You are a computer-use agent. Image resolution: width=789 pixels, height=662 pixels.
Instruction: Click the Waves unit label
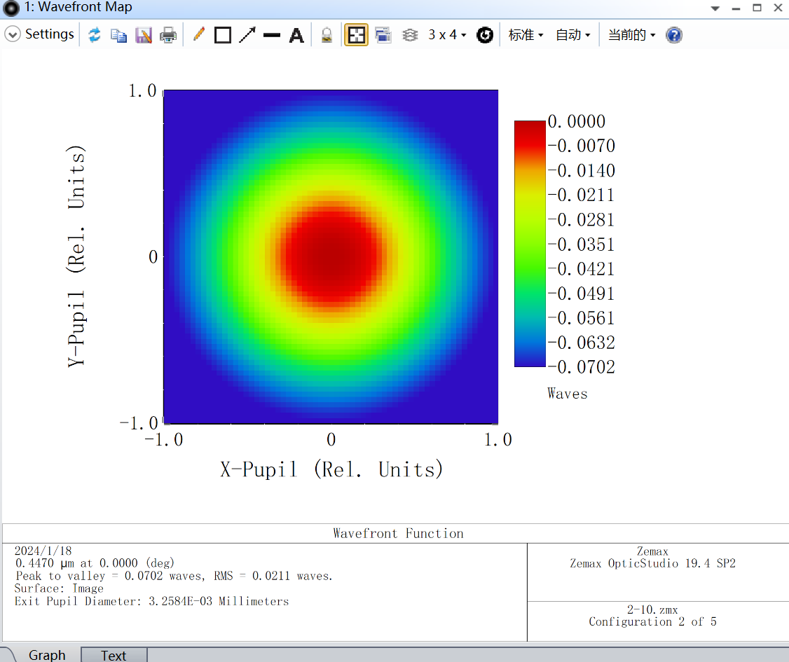[x=567, y=394]
